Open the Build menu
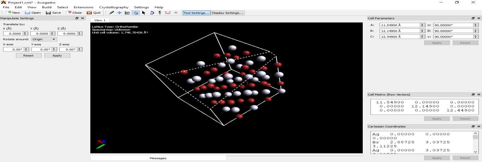 pyautogui.click(x=47, y=7)
